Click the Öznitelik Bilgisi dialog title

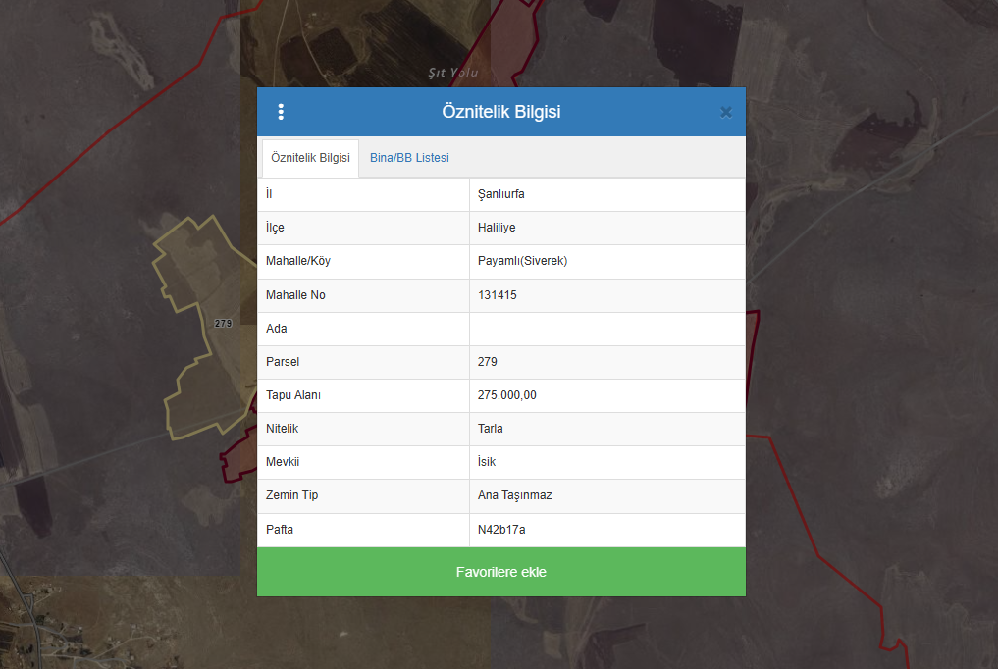coord(500,112)
